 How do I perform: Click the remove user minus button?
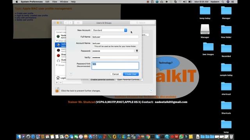point(61,82)
